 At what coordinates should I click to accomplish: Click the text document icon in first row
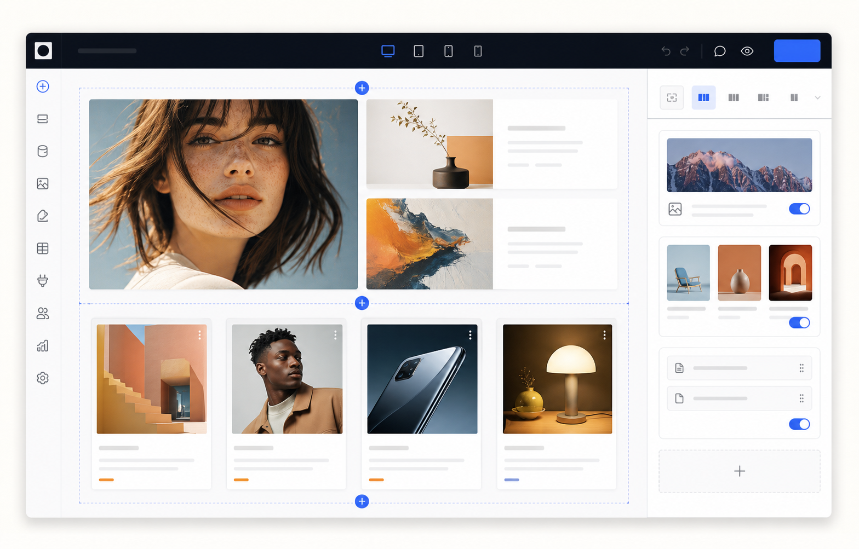point(679,368)
